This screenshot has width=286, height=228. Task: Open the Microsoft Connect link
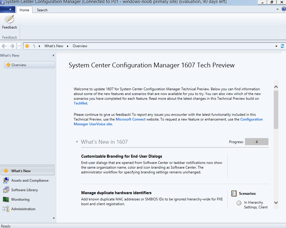tap(131, 119)
